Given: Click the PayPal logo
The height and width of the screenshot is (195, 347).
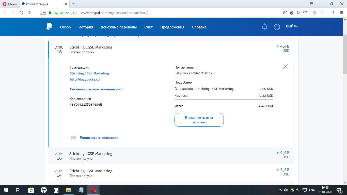Looking at the screenshot, I should [x=49, y=27].
